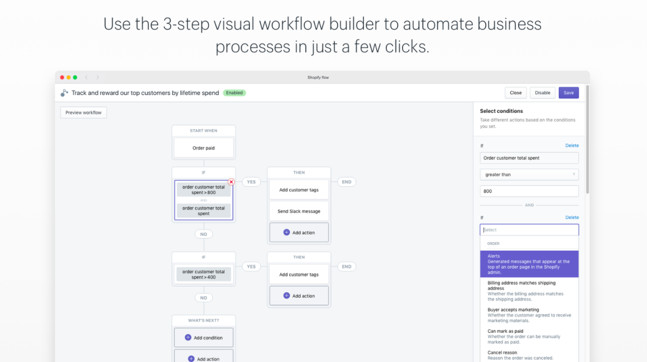The image size is (647, 362).
Task: Delete the first If condition via its Delete link
Action: [572, 145]
